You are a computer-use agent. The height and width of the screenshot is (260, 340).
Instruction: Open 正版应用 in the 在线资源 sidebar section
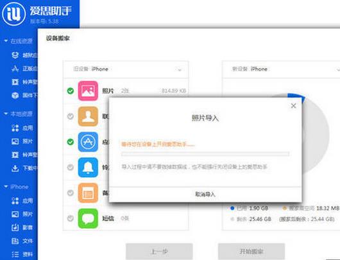click(24, 69)
